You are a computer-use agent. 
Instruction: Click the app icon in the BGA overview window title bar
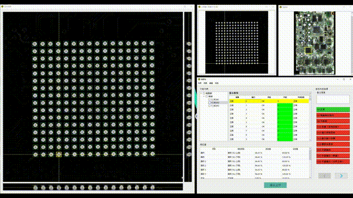coord(199,7)
